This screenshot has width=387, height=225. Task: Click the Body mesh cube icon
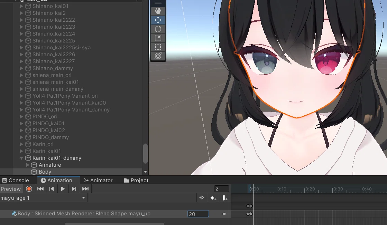coord(34,172)
